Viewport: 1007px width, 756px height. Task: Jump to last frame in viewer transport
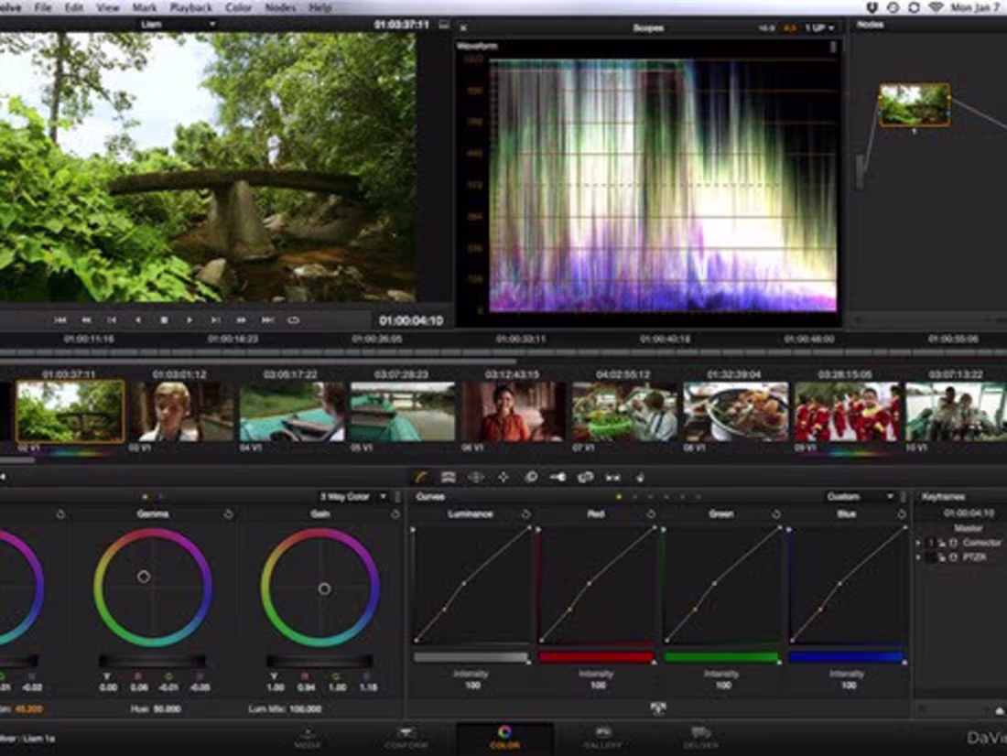268,319
